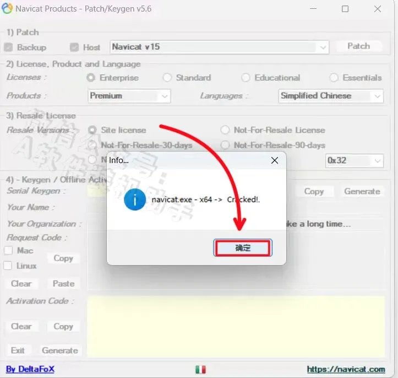Select the Site license radio button
The height and width of the screenshot is (378, 398).
(92, 130)
